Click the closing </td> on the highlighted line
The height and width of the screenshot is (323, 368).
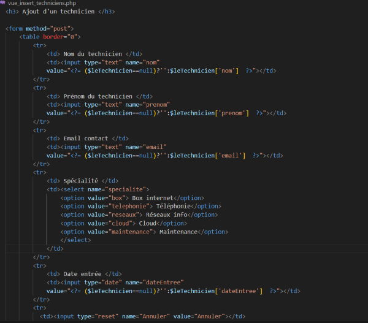coord(55,249)
